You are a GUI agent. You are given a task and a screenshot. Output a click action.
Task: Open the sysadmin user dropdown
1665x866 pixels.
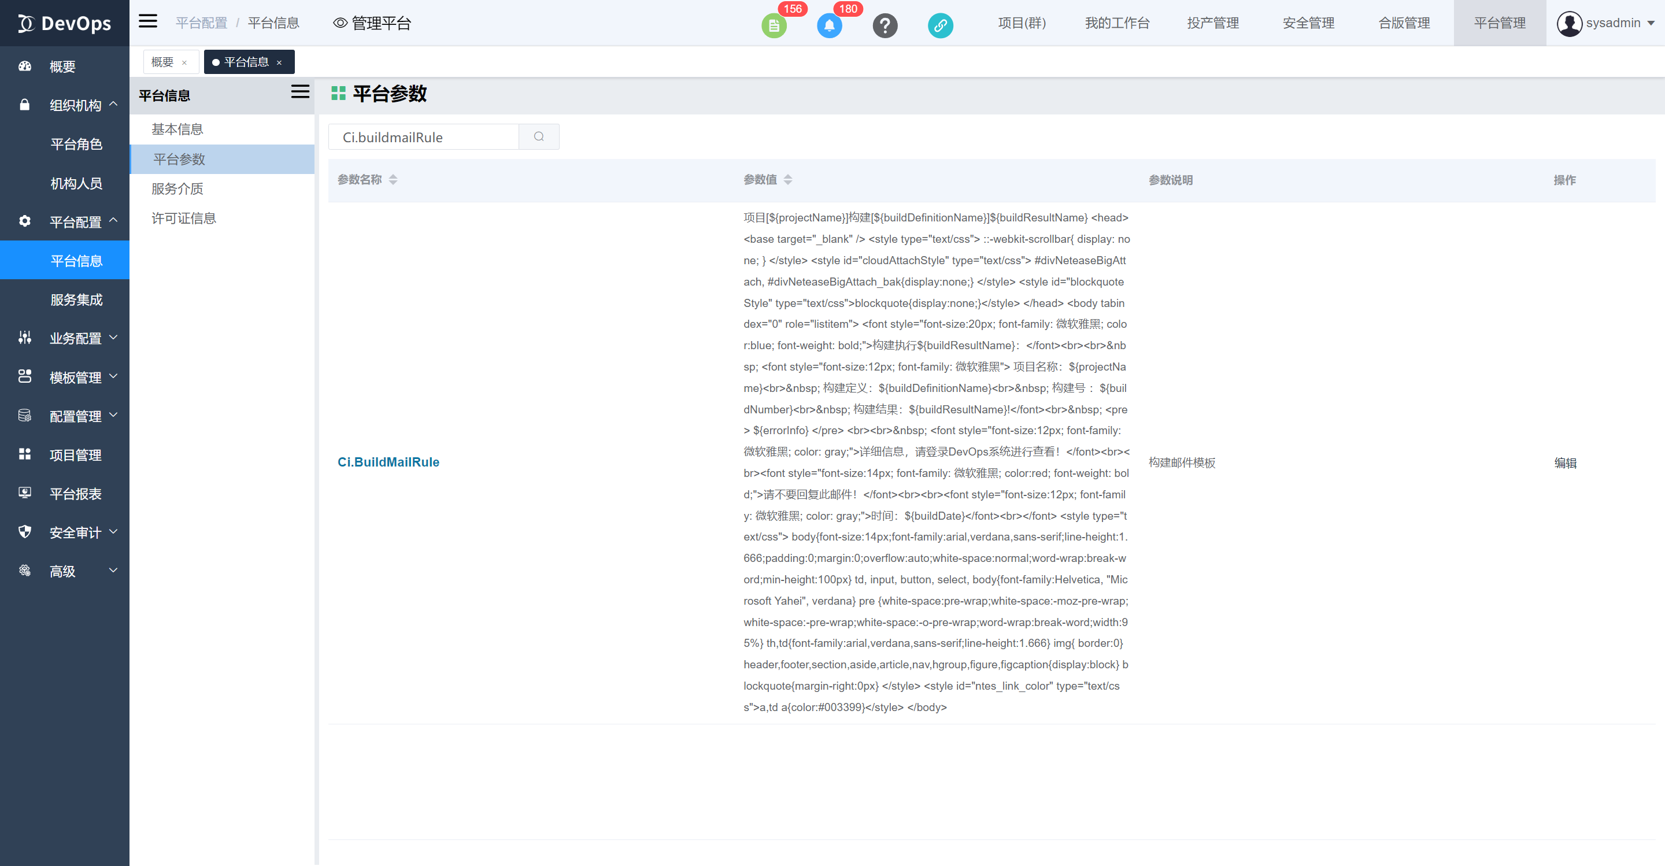pyautogui.click(x=1605, y=23)
